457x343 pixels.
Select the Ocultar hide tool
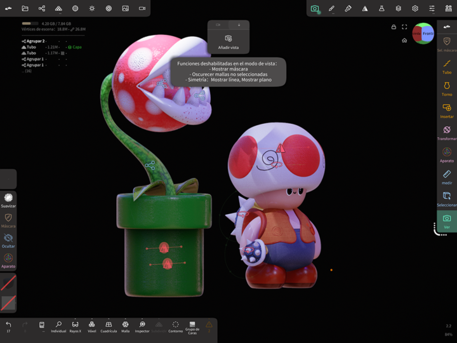coord(8,241)
